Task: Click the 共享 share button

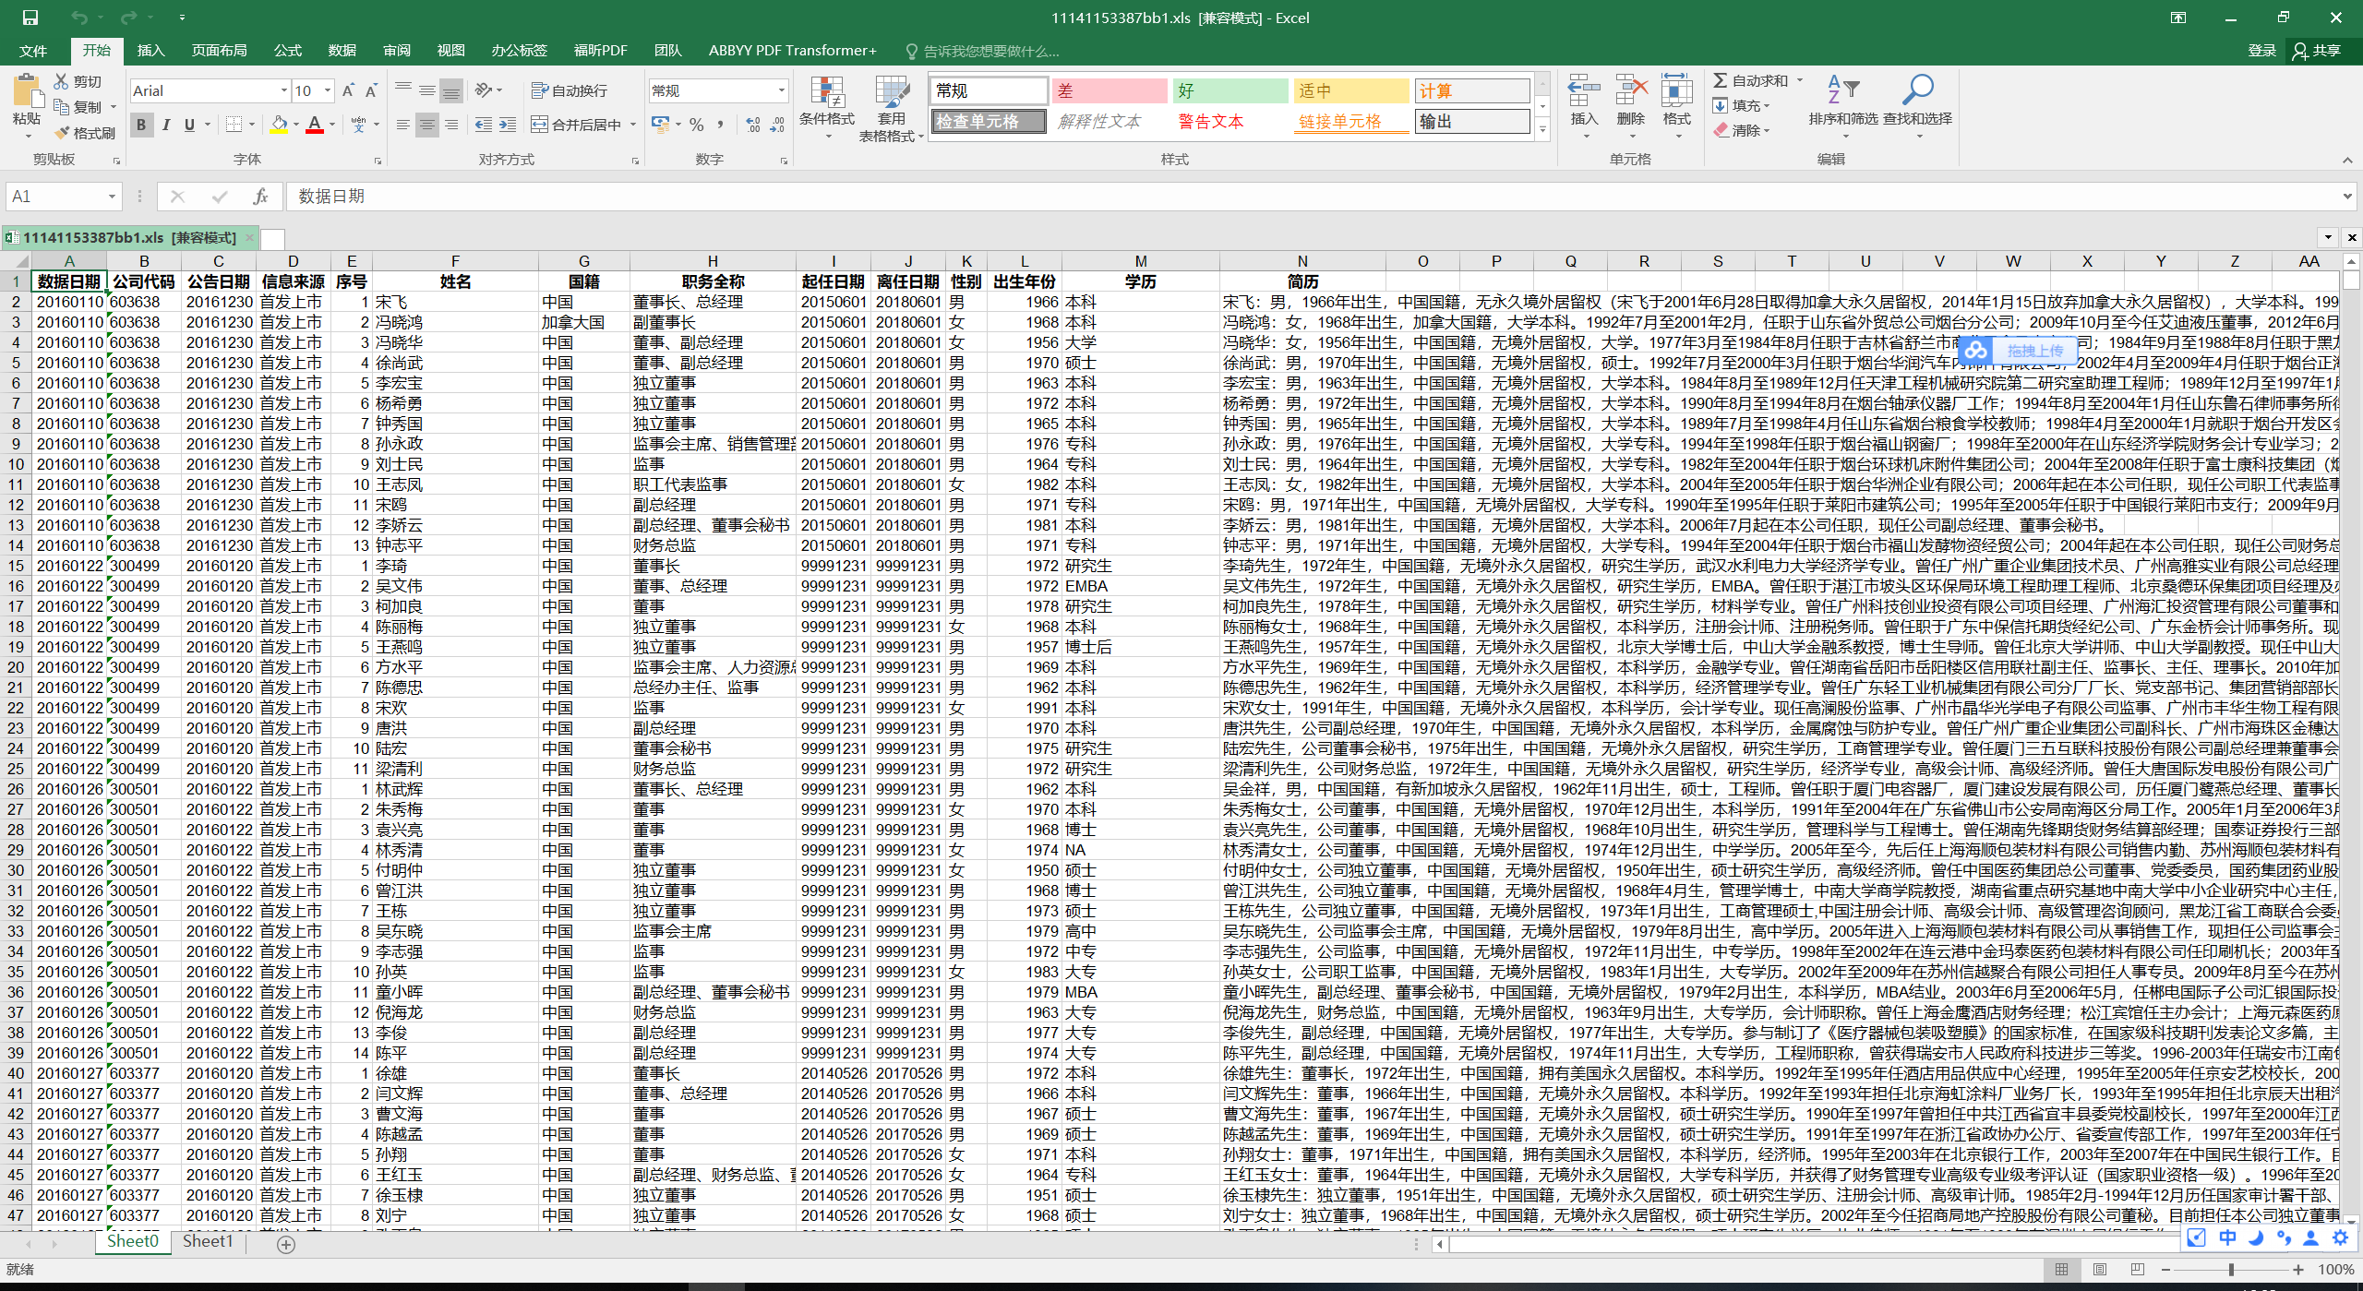Action: pyautogui.click(x=2317, y=51)
